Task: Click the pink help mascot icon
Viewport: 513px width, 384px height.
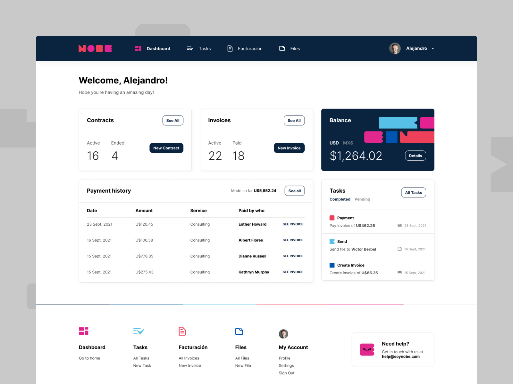Action: pyautogui.click(x=367, y=350)
